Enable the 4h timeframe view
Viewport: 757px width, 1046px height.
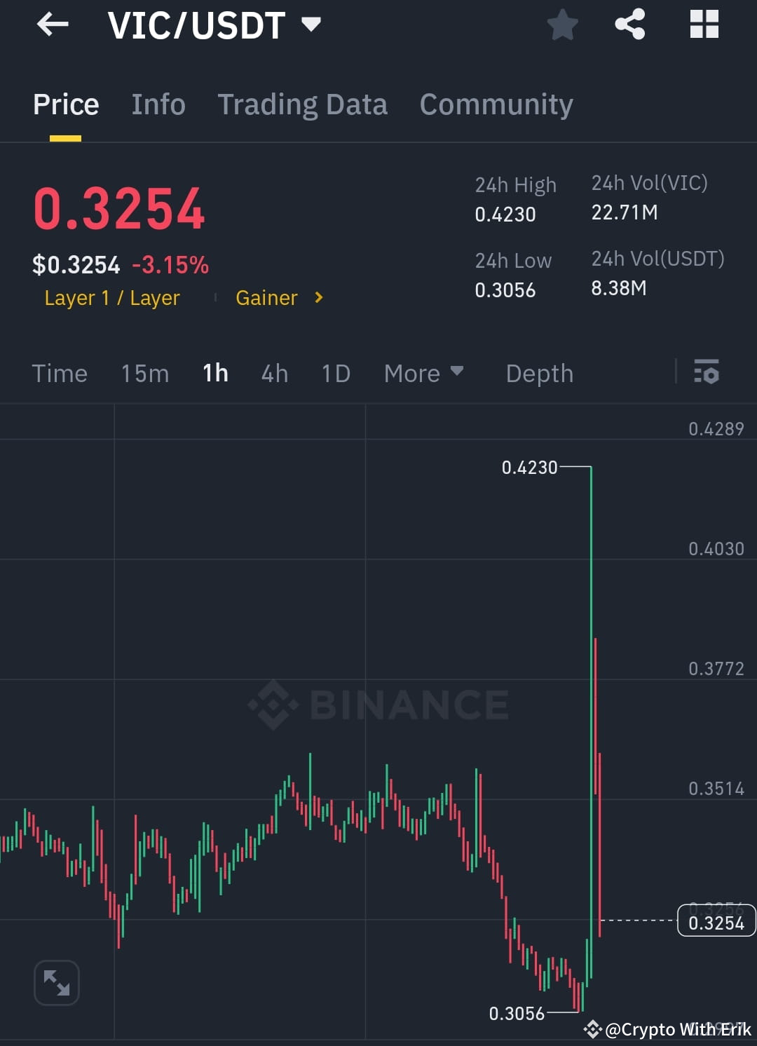(x=274, y=373)
